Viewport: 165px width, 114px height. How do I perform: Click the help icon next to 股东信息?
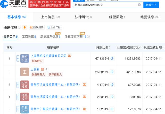[x=19, y=27]
